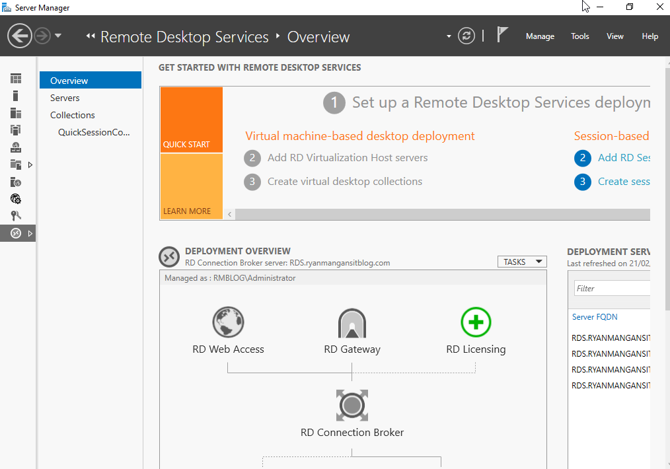
Task: Click the Filter input field
Action: coord(613,288)
